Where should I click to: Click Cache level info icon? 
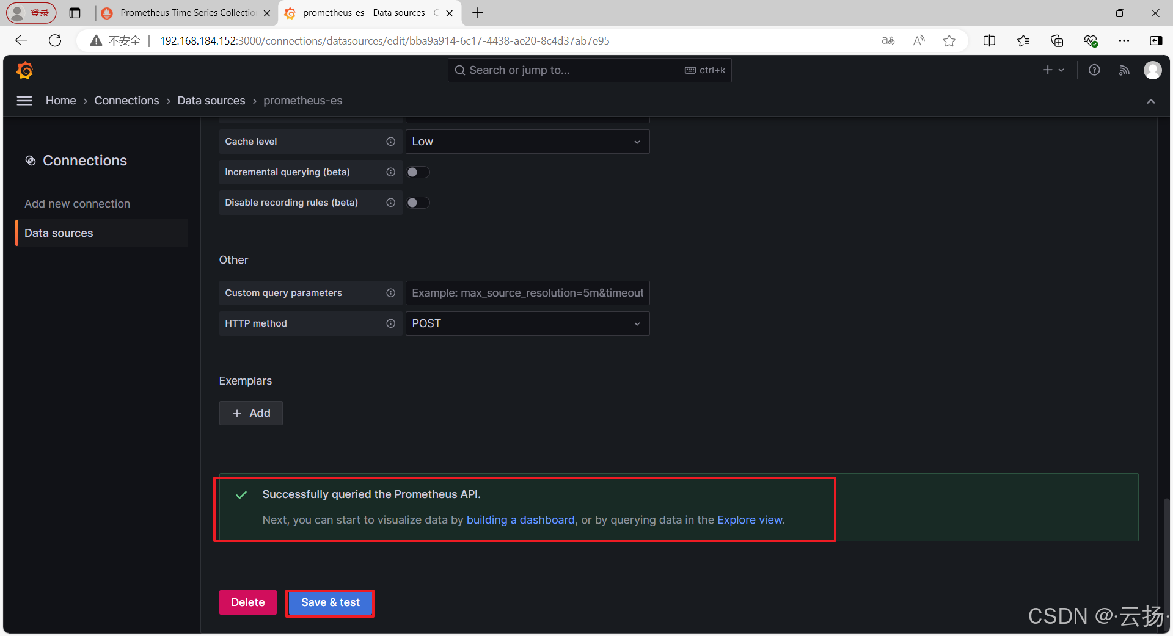click(x=391, y=142)
